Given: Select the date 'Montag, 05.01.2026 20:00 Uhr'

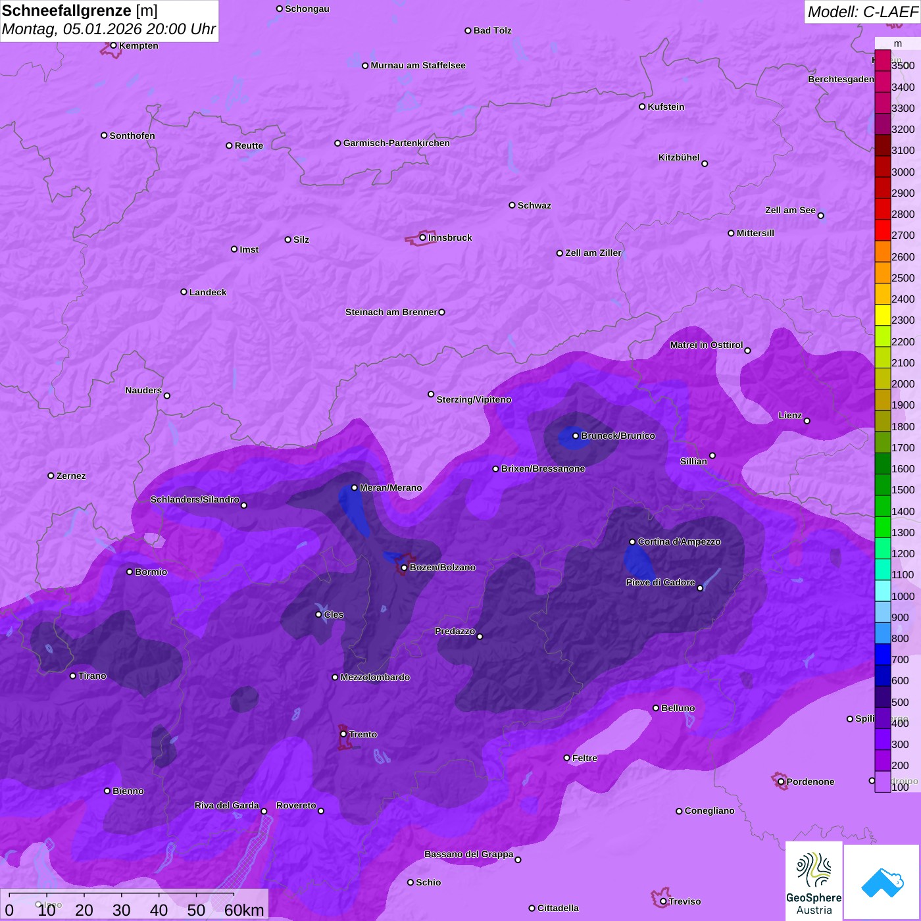Looking at the screenshot, I should tap(109, 29).
